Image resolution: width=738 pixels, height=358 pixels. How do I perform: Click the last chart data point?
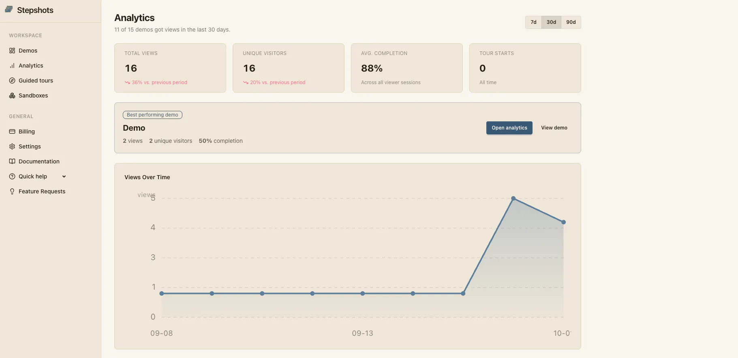563,222
